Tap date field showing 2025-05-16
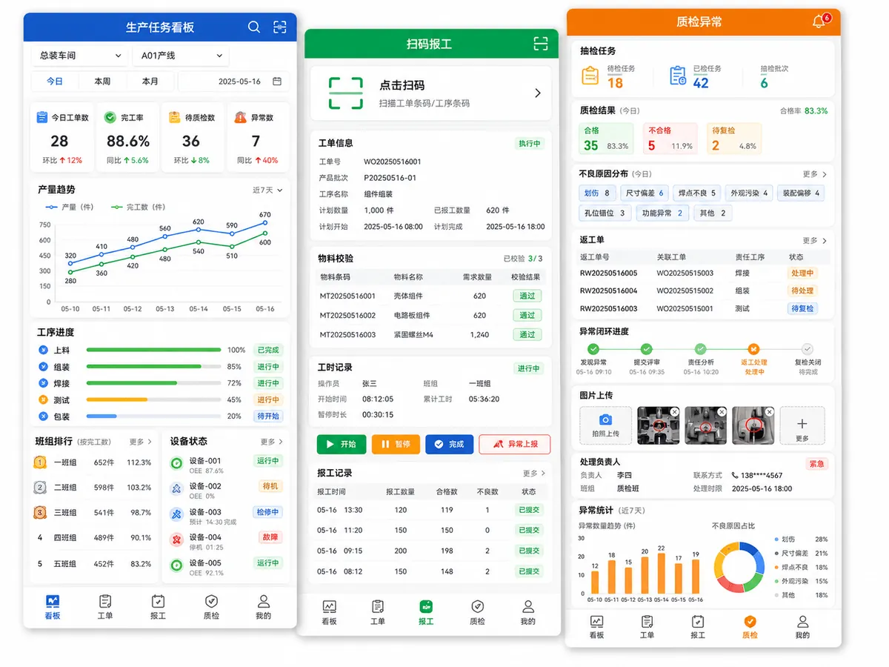Image resolution: width=889 pixels, height=667 pixels. [233, 82]
